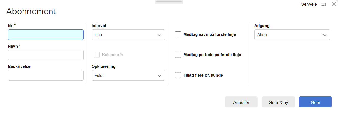
Task: Save with the blue Gem button
Action: tap(315, 102)
